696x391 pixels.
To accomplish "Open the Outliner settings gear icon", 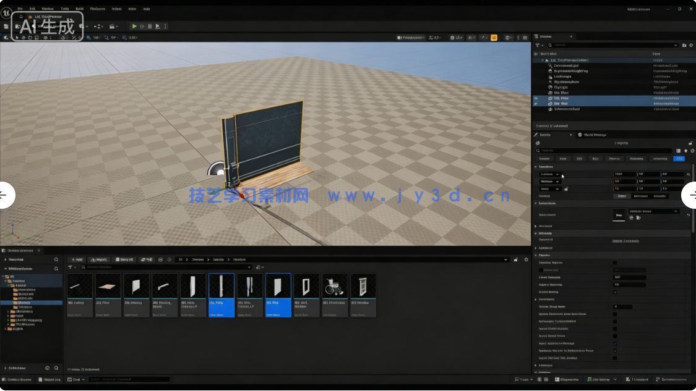I will tap(692, 45).
